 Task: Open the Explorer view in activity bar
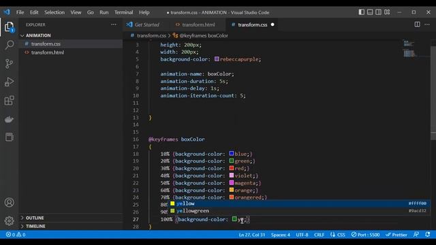point(9,27)
